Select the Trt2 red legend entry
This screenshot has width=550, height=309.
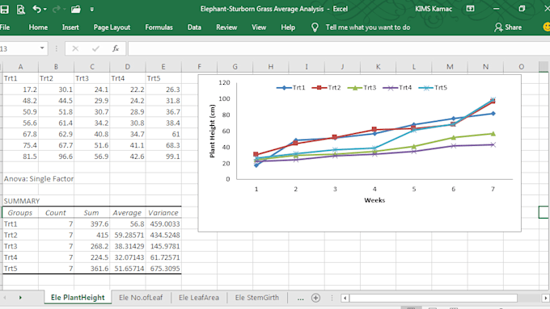(x=326, y=88)
